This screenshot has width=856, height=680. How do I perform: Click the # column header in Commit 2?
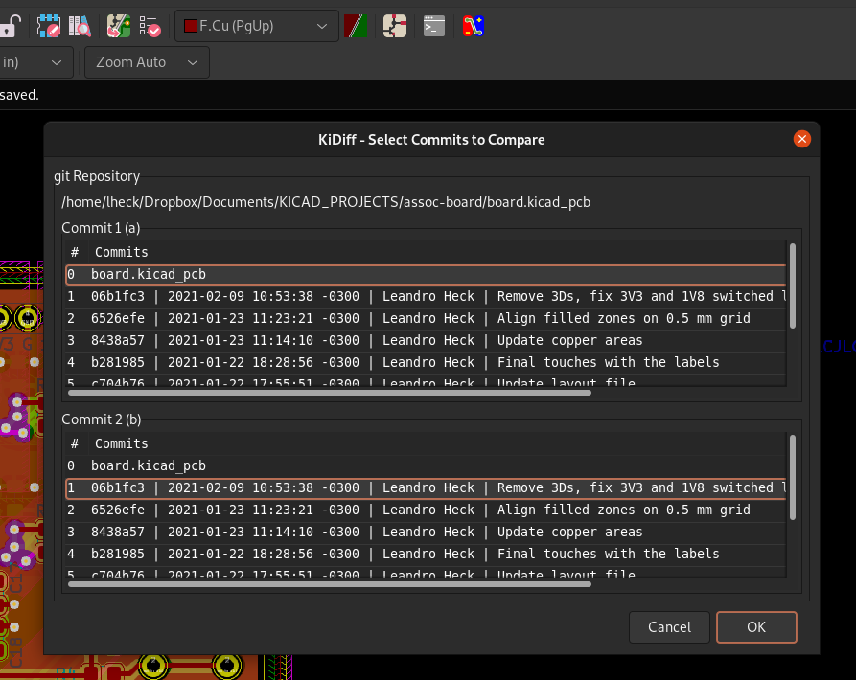click(x=76, y=443)
